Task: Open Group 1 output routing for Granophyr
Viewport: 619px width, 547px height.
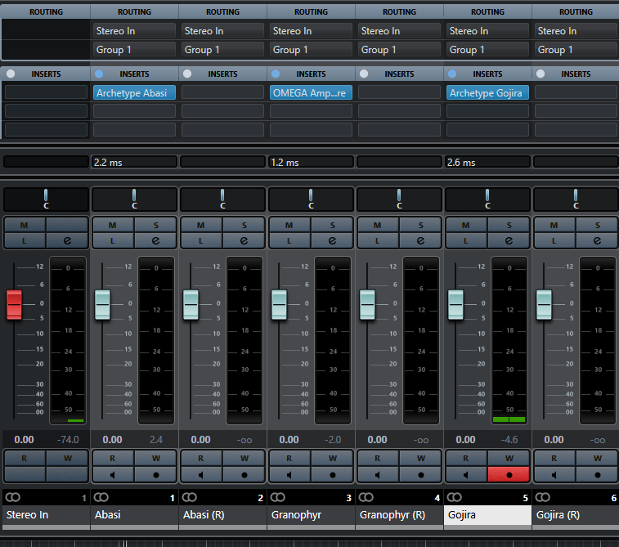Action: point(311,49)
